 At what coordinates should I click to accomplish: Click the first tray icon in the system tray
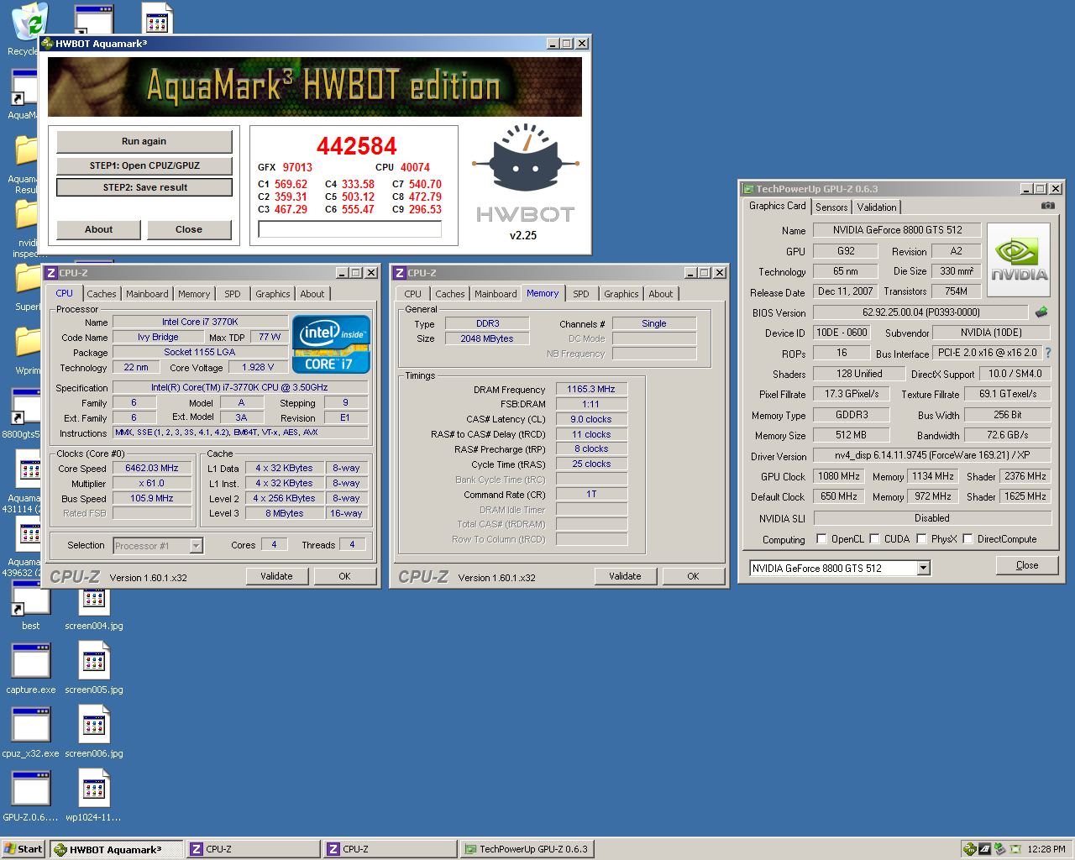coord(970,849)
